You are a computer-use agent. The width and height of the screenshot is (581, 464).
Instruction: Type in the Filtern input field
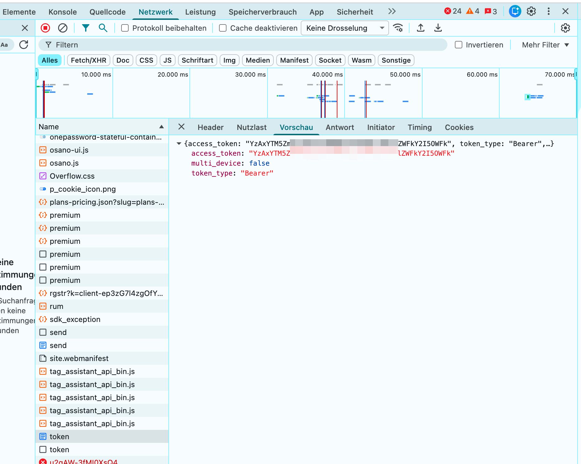coord(242,45)
